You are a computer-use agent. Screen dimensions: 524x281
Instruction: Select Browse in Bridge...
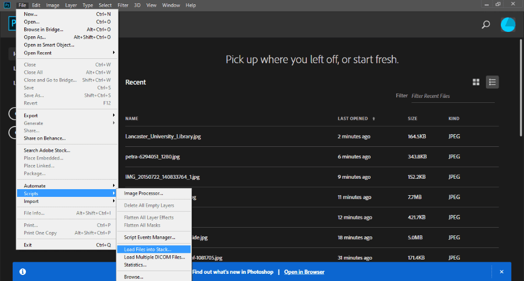coord(67,29)
